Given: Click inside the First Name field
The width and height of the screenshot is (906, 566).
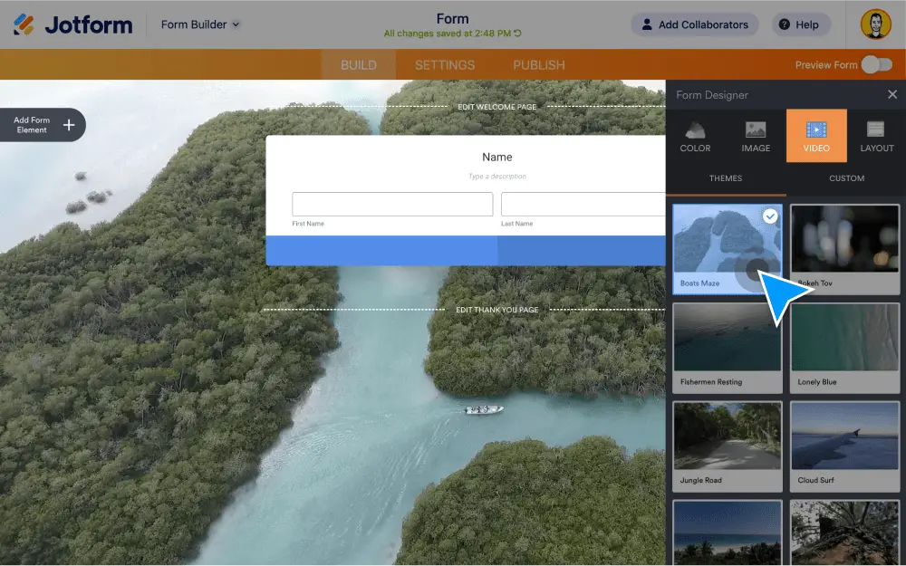Looking at the screenshot, I should 391,205.
